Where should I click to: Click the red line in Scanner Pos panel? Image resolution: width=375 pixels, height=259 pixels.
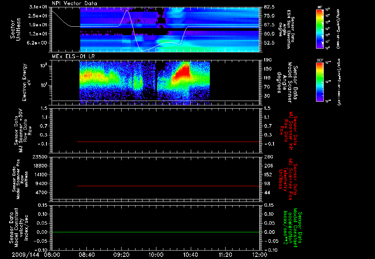(x=168, y=186)
